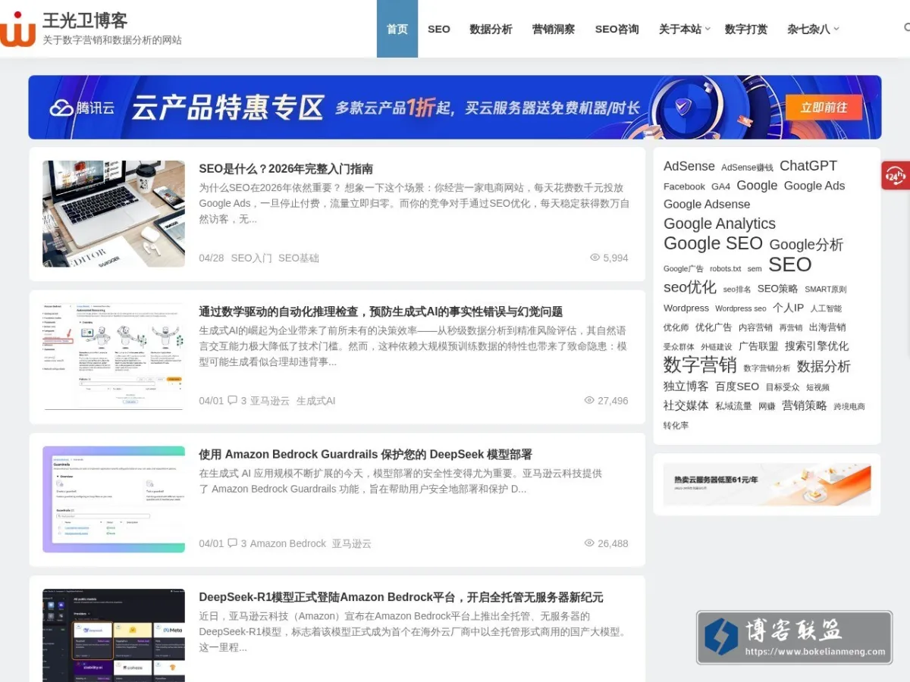The image size is (910, 682).
Task: Click the Google分析 tag
Action: (x=806, y=244)
